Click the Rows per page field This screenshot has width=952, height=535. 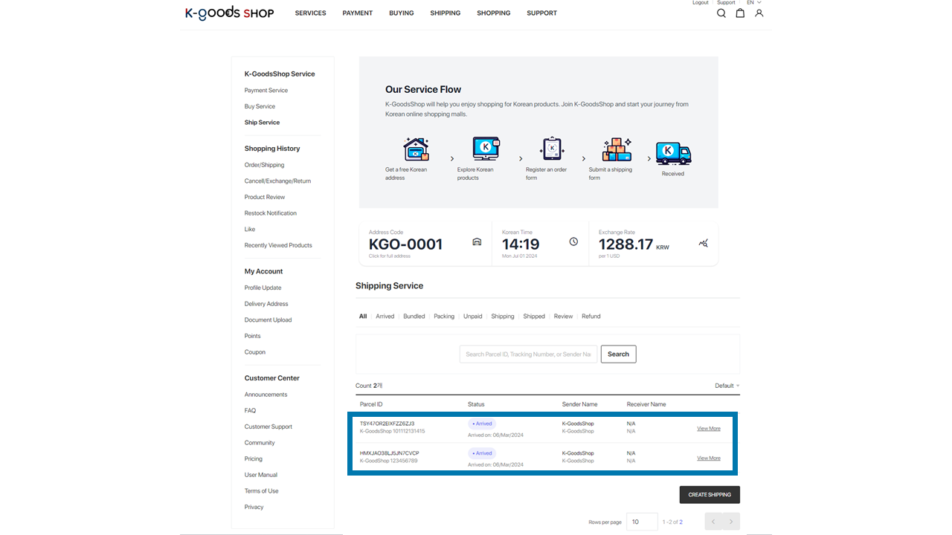point(642,522)
